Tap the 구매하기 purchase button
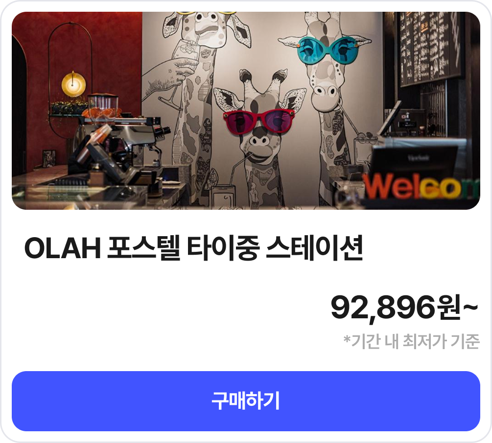 (246, 401)
